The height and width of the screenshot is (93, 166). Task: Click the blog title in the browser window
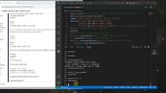click(16, 11)
